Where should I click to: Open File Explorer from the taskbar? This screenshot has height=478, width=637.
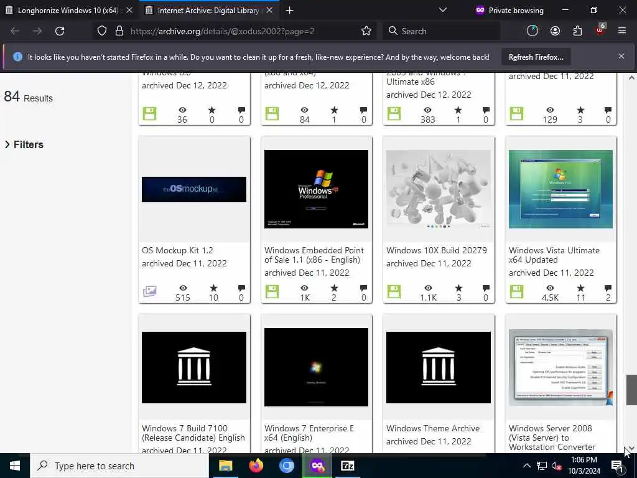(x=225, y=466)
